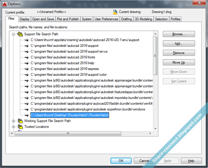Switch to the Drafting tab
Screen dimensions: 208x168
click(126, 19)
